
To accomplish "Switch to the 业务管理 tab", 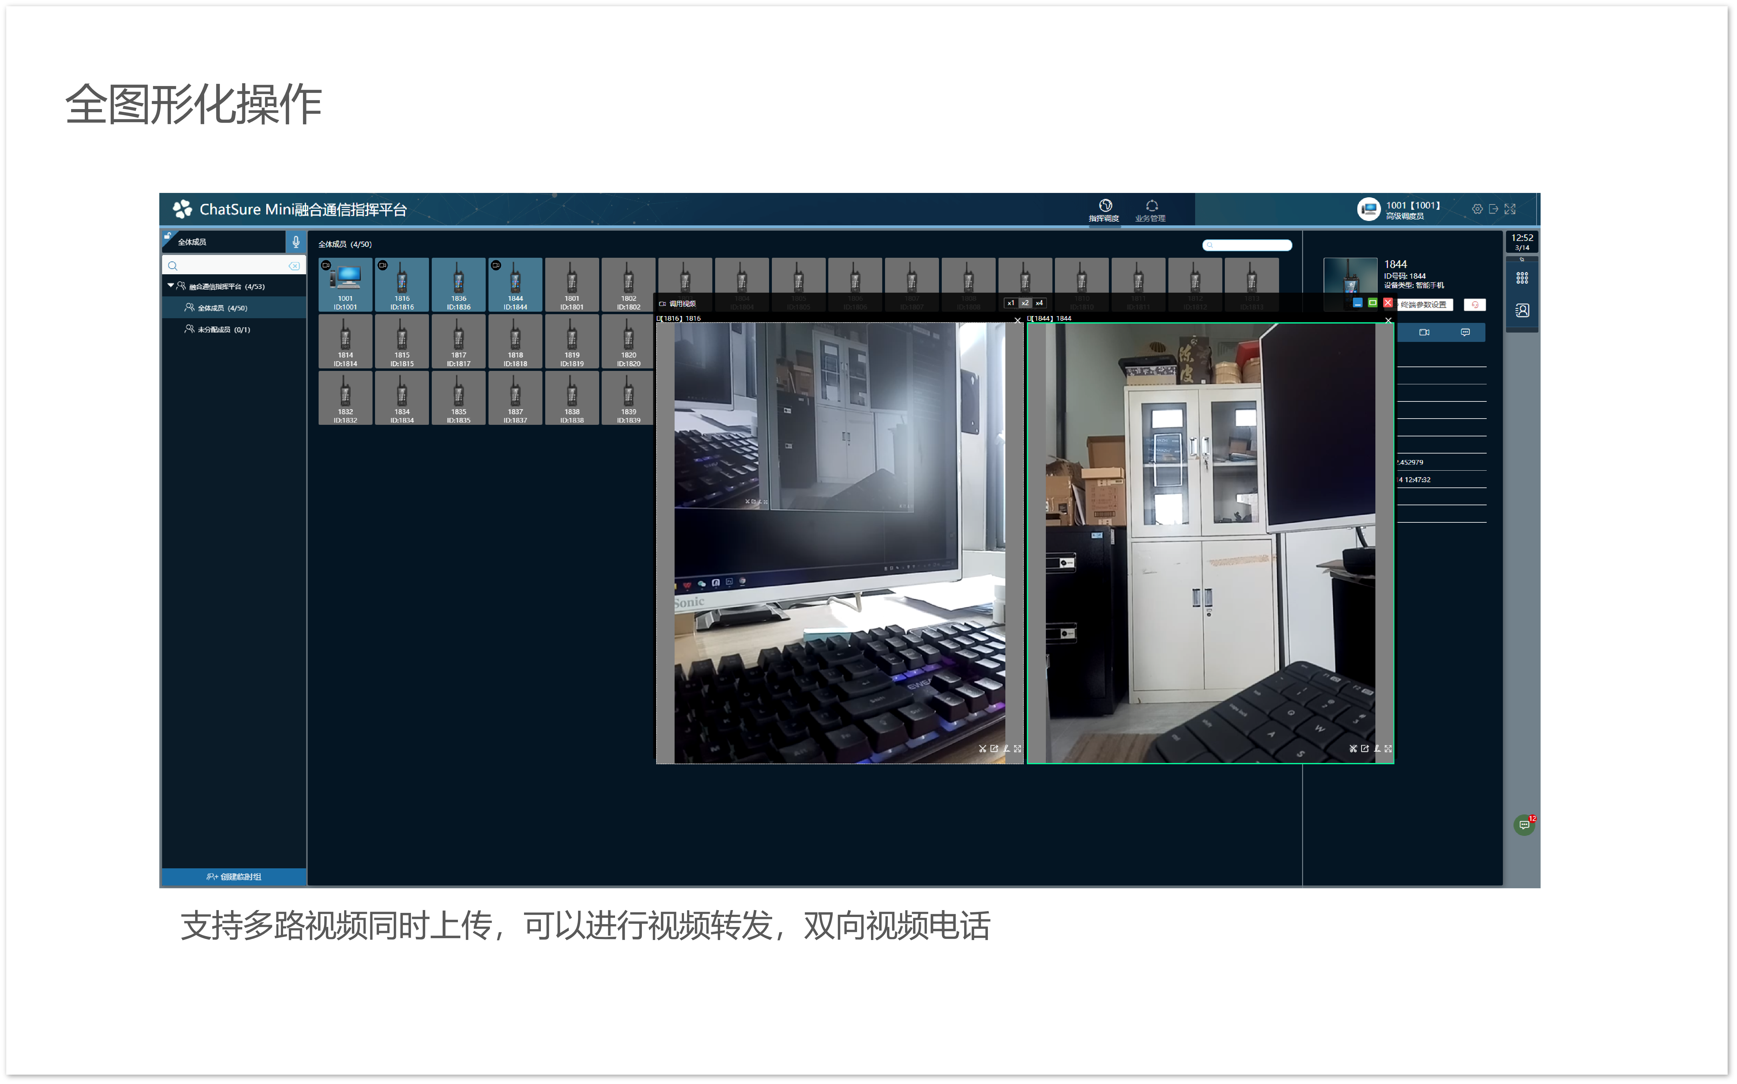I will 1151,210.
